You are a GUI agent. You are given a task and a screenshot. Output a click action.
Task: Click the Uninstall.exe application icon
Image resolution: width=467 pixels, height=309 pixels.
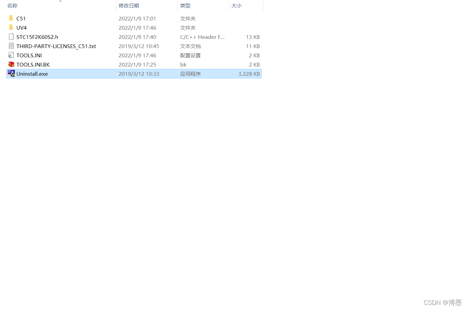point(11,74)
